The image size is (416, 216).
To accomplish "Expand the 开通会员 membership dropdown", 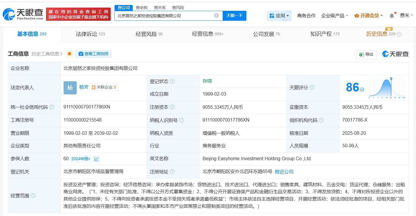I will 369,16.
